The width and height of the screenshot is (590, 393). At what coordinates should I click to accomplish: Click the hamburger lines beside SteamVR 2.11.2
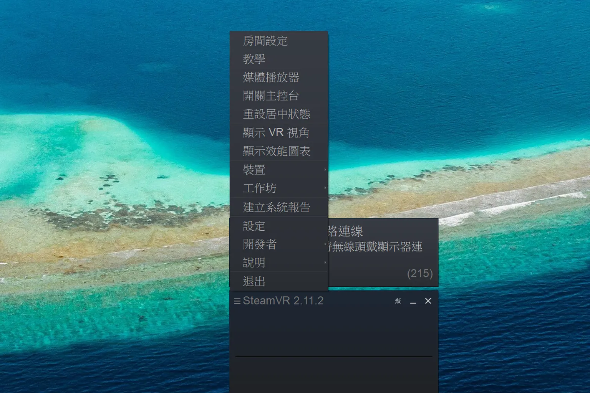[237, 301]
